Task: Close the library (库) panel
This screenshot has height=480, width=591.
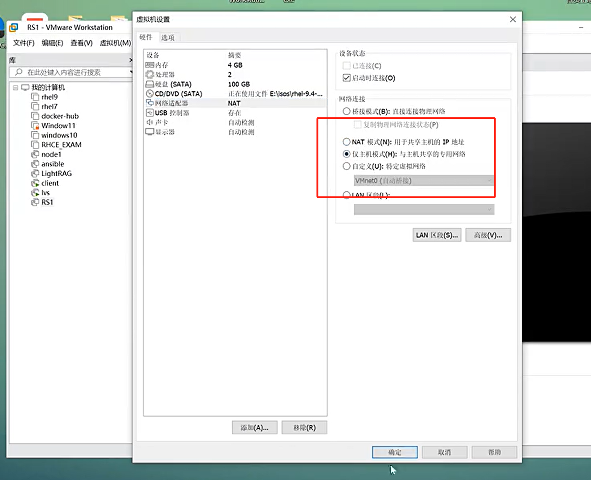Action: click(x=130, y=60)
